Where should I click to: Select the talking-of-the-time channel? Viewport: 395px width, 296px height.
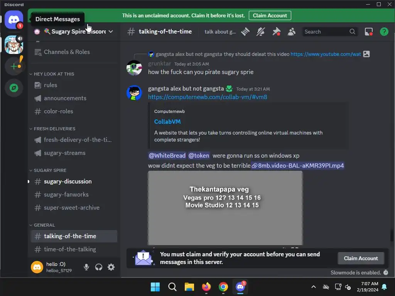coord(74,236)
